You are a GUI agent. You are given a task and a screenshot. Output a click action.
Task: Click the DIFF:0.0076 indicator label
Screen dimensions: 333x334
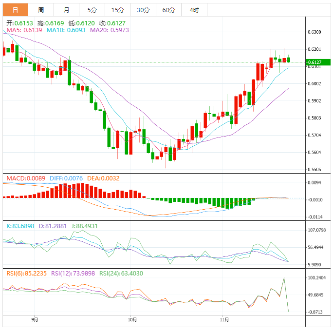[x=66, y=178]
